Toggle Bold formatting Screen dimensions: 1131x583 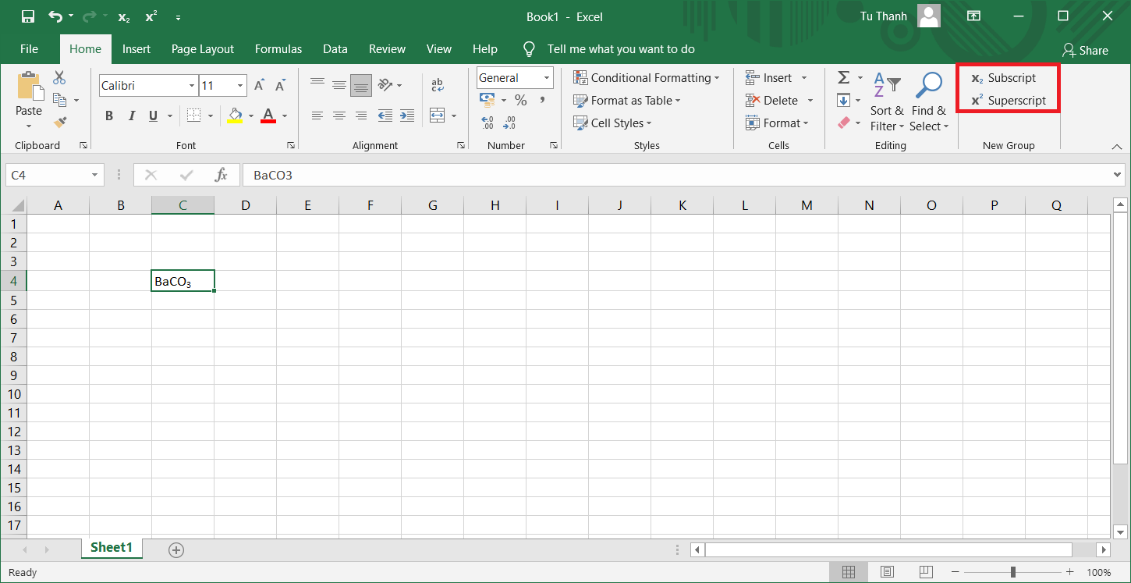coord(109,116)
